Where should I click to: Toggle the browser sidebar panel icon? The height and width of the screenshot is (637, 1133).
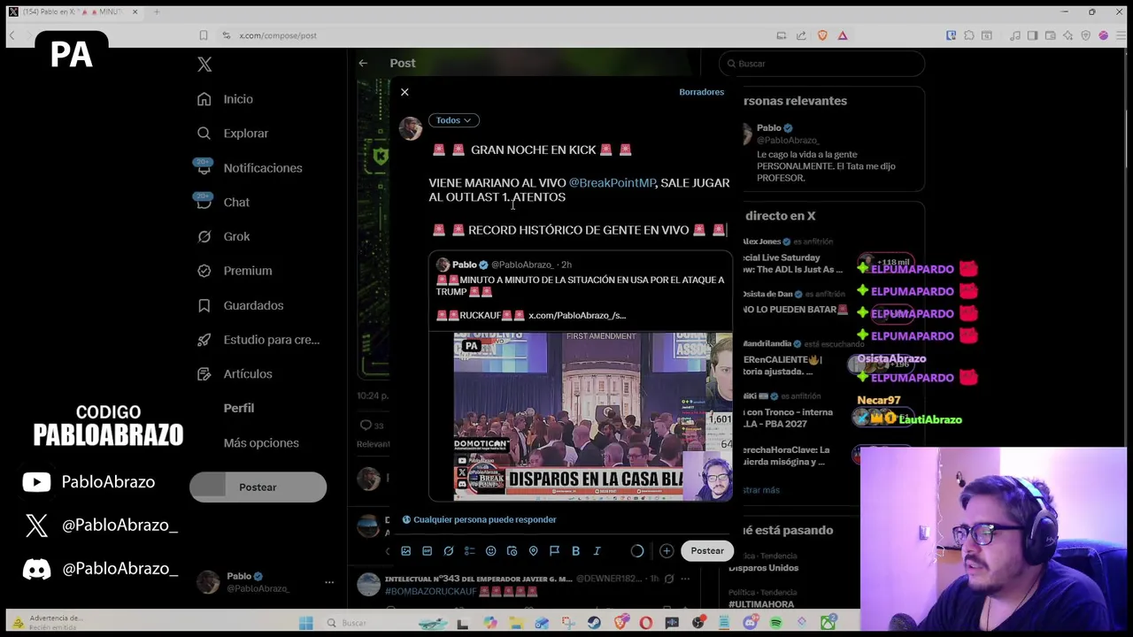[1032, 35]
